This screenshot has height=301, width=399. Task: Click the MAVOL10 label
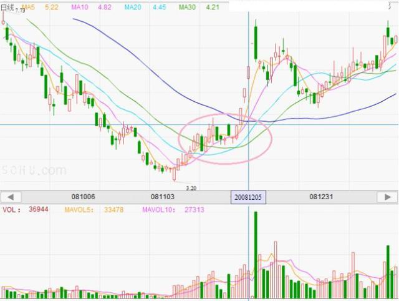click(158, 210)
